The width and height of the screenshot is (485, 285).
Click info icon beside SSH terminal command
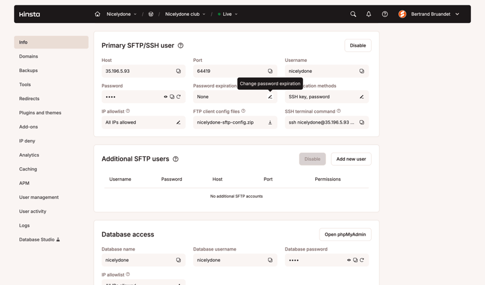[339, 111]
